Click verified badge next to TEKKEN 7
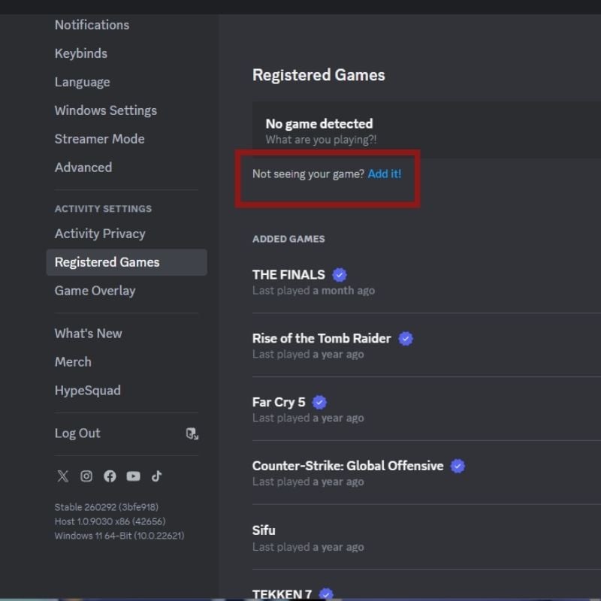601x601 pixels. click(x=326, y=593)
